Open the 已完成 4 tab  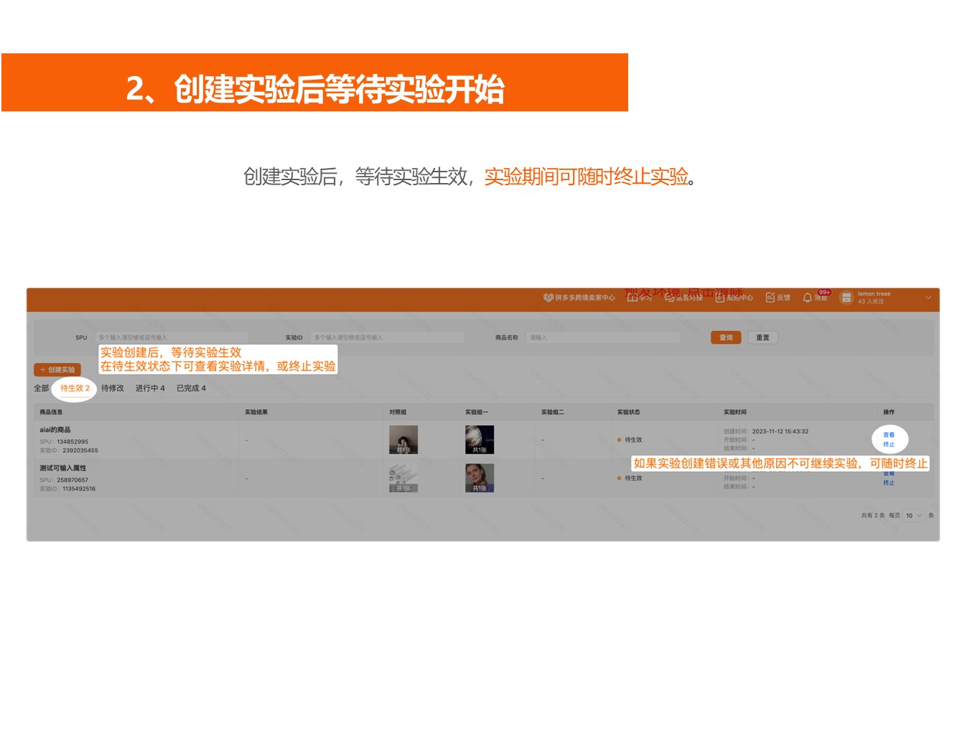(191, 388)
